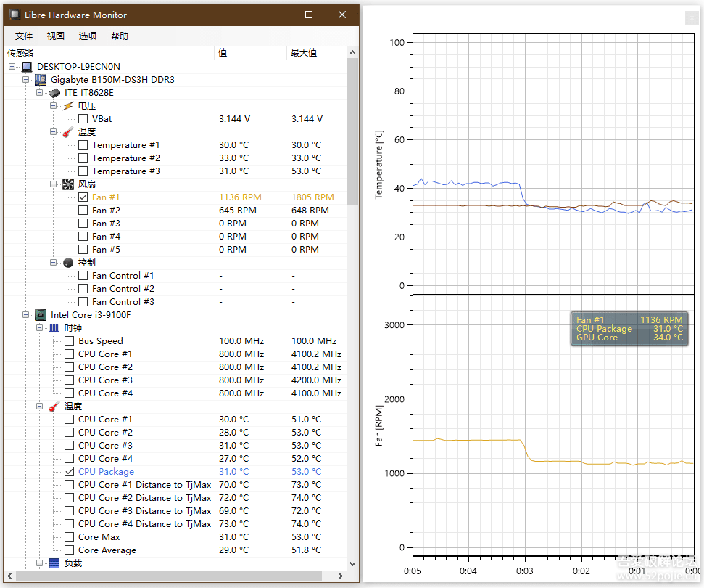Select the Gigabyte B150M motherboard icon
The image size is (704, 588).
click(x=41, y=79)
